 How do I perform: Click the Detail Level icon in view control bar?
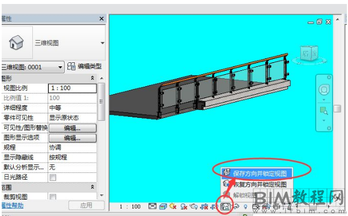point(152,206)
